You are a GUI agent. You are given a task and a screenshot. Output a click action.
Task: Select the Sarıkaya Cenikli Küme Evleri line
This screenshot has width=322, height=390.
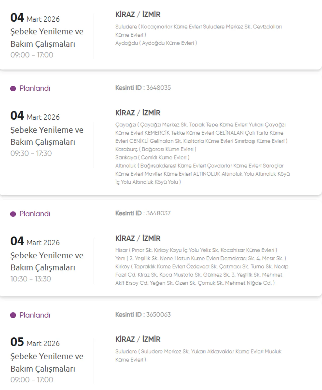point(152,158)
